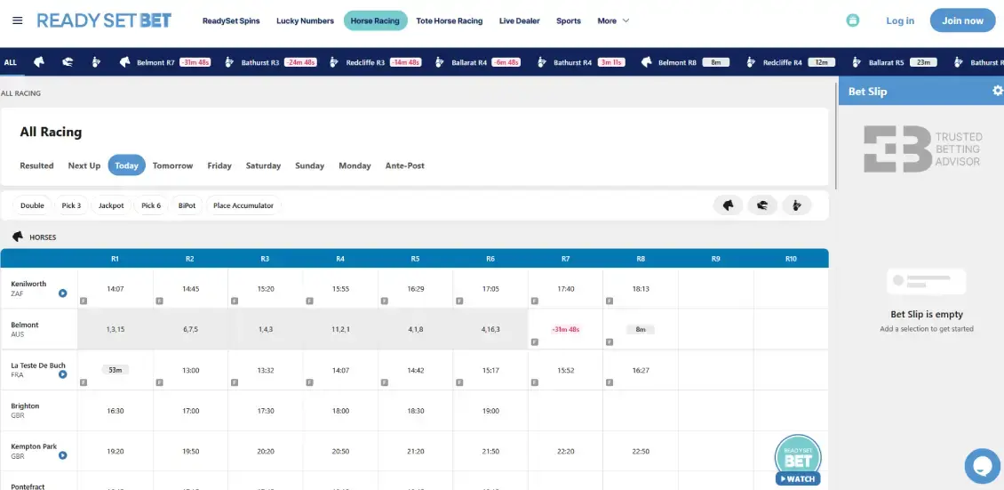This screenshot has height=490, width=1004.
Task: Open Lucky Numbers page
Action: [x=305, y=20]
